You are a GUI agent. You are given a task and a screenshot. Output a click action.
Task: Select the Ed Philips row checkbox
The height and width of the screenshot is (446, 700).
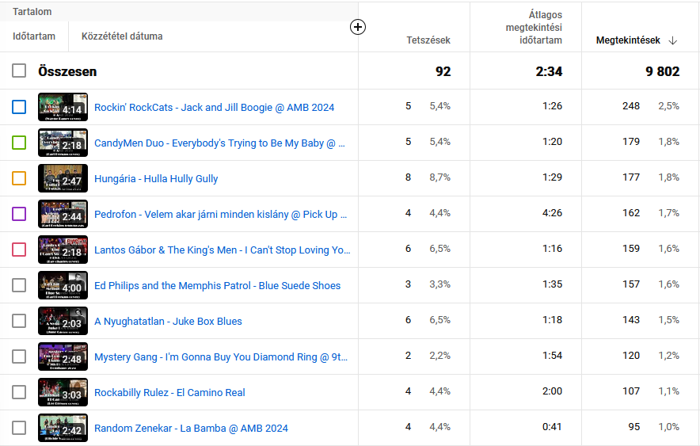pyautogui.click(x=19, y=285)
